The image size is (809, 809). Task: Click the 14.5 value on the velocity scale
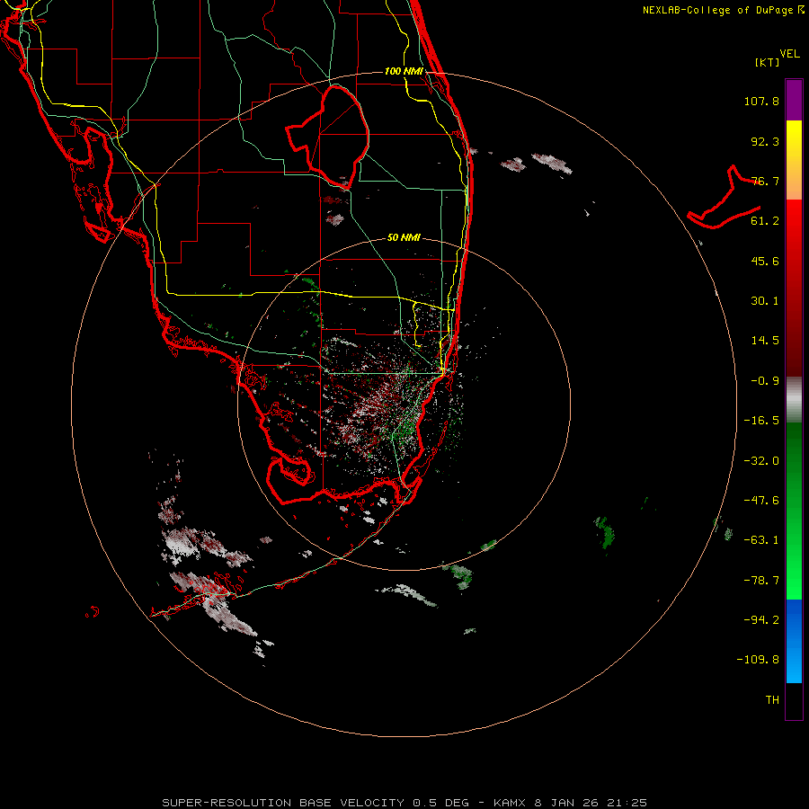[765, 341]
